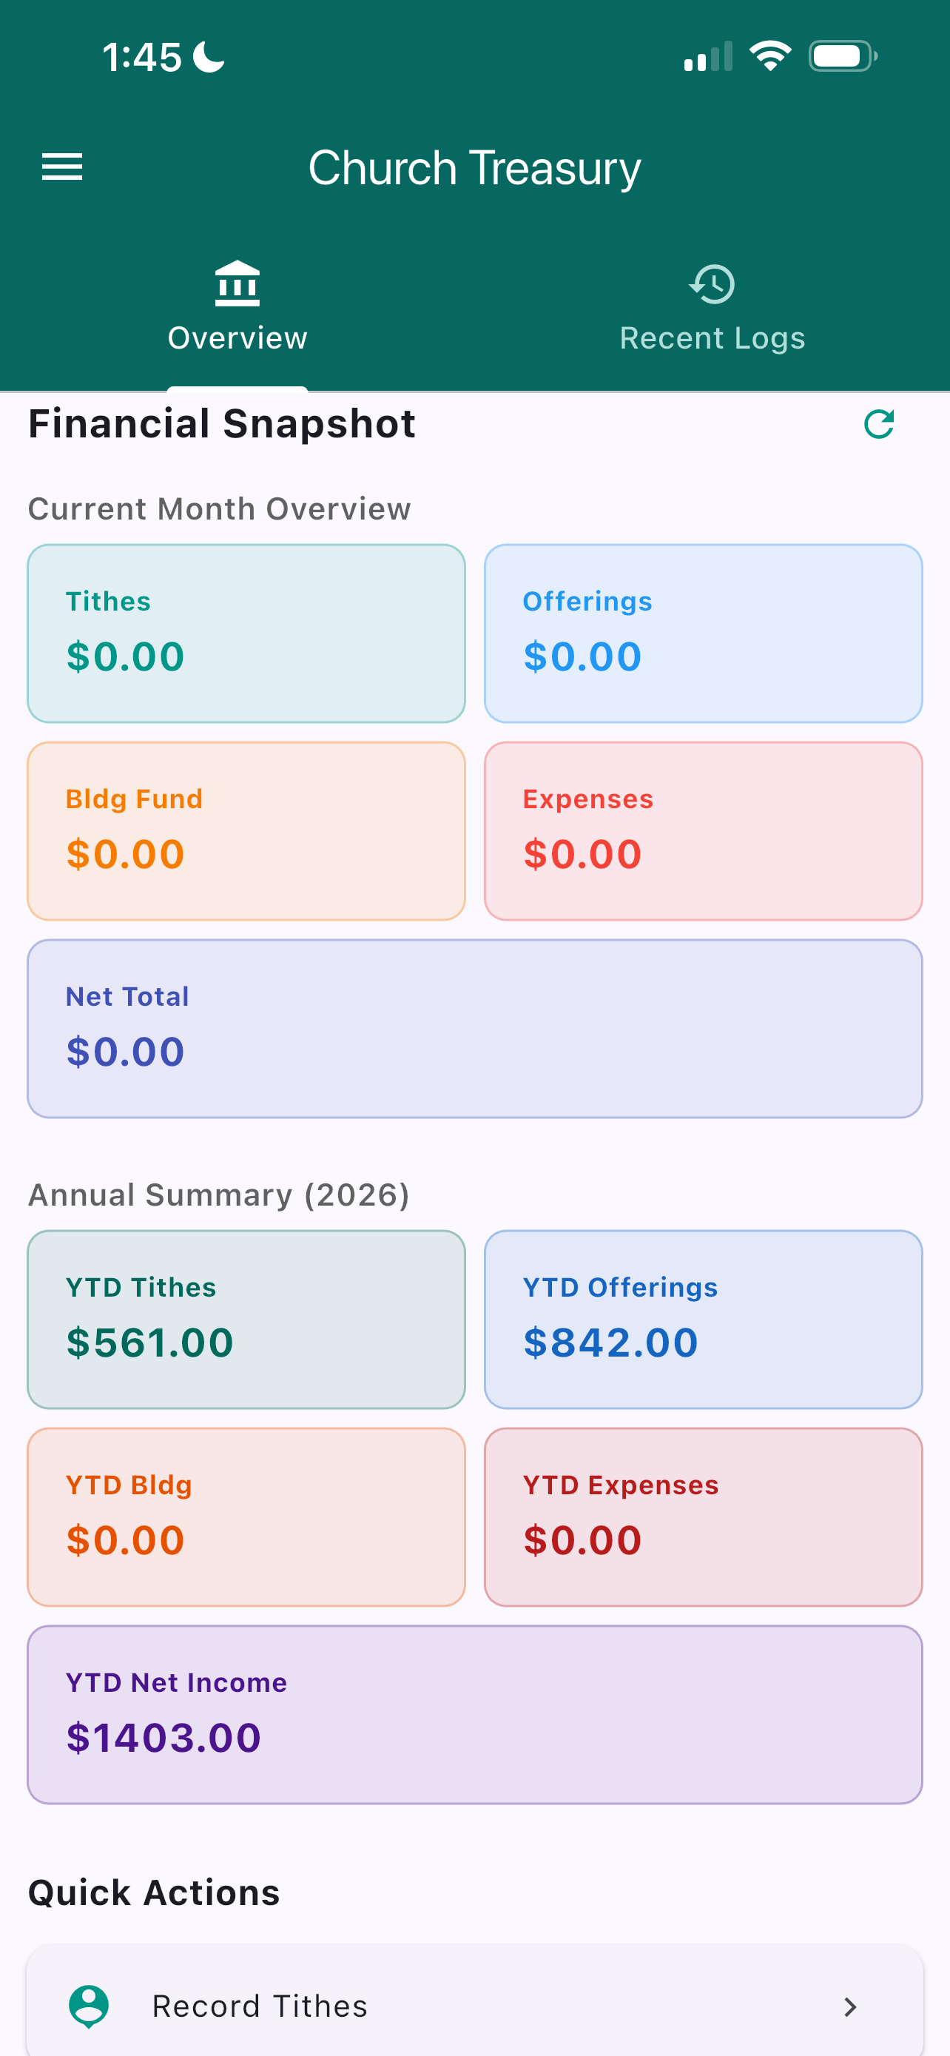This screenshot has width=950, height=2056.
Task: Select the Overview tab label
Action: pyautogui.click(x=237, y=338)
